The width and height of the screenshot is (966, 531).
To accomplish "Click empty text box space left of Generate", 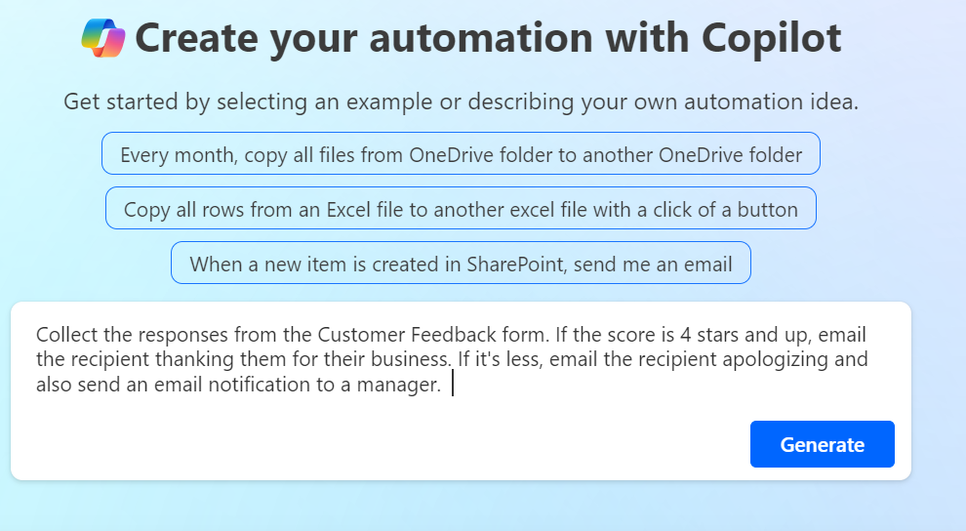I will coord(390,445).
